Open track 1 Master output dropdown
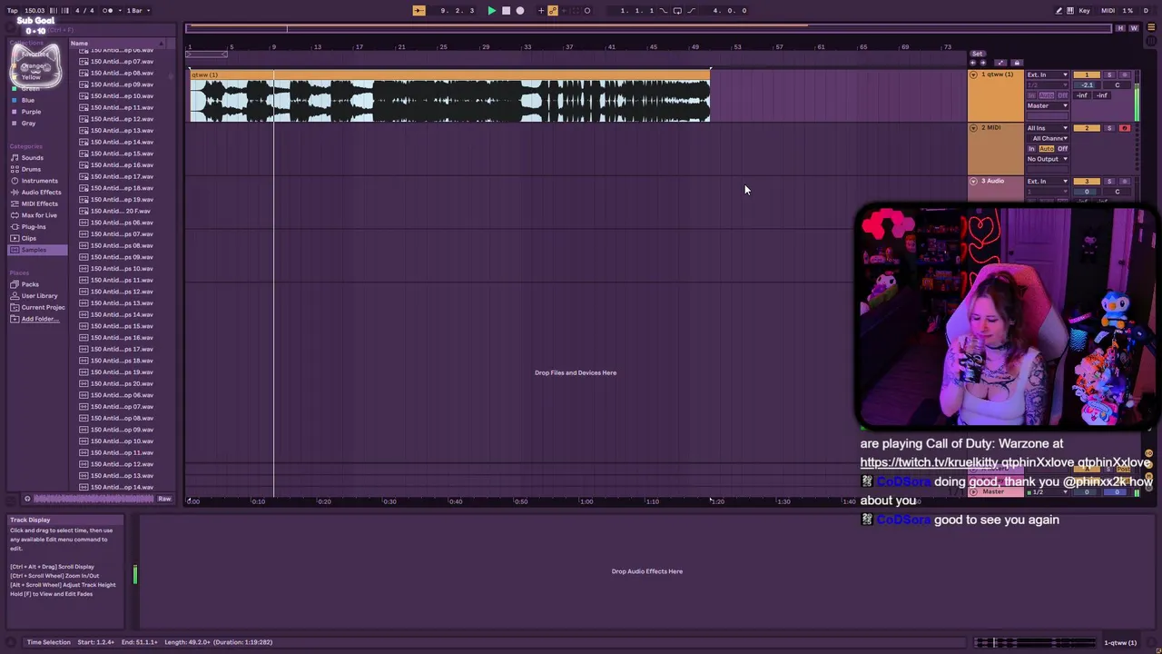Image resolution: width=1162 pixels, height=654 pixels. click(x=1048, y=105)
